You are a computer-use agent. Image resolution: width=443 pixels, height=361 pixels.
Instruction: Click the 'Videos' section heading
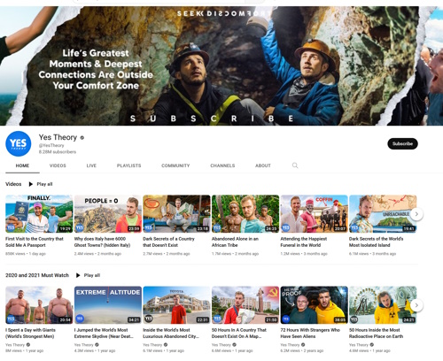pos(13,184)
